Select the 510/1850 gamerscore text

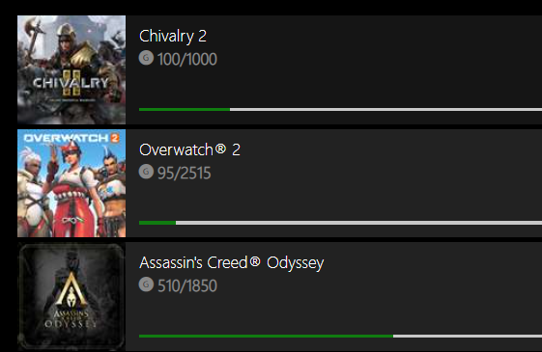point(187,286)
